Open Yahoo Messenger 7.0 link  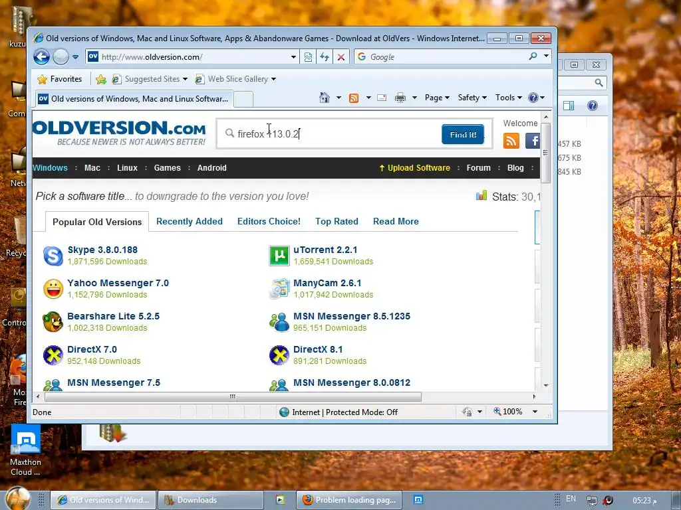tap(118, 283)
